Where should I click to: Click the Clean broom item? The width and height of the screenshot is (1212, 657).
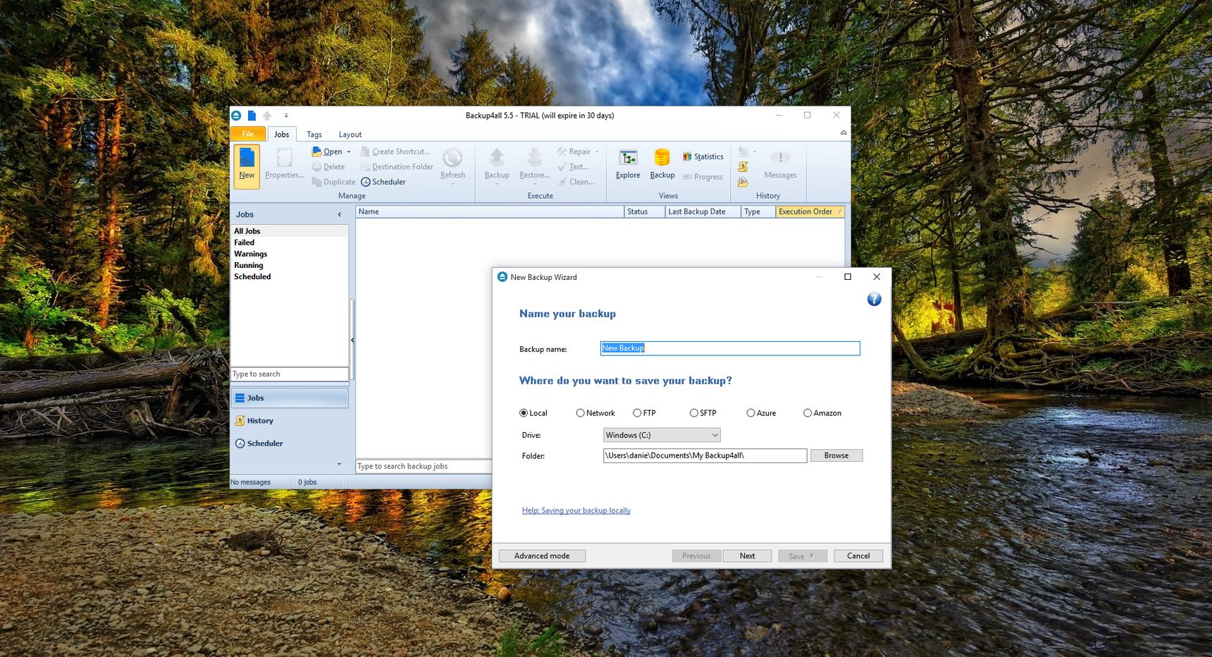pos(576,182)
